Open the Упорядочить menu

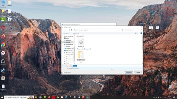(67, 33)
